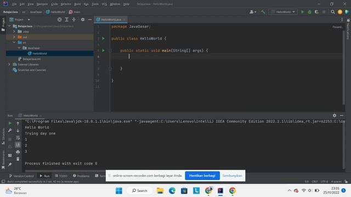The width and height of the screenshot is (351, 197).
Task: Collapse the JavaDasar package
Action: [19, 48]
